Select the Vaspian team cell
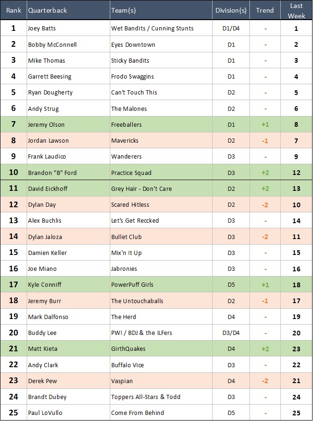The image size is (313, 421). point(121,381)
